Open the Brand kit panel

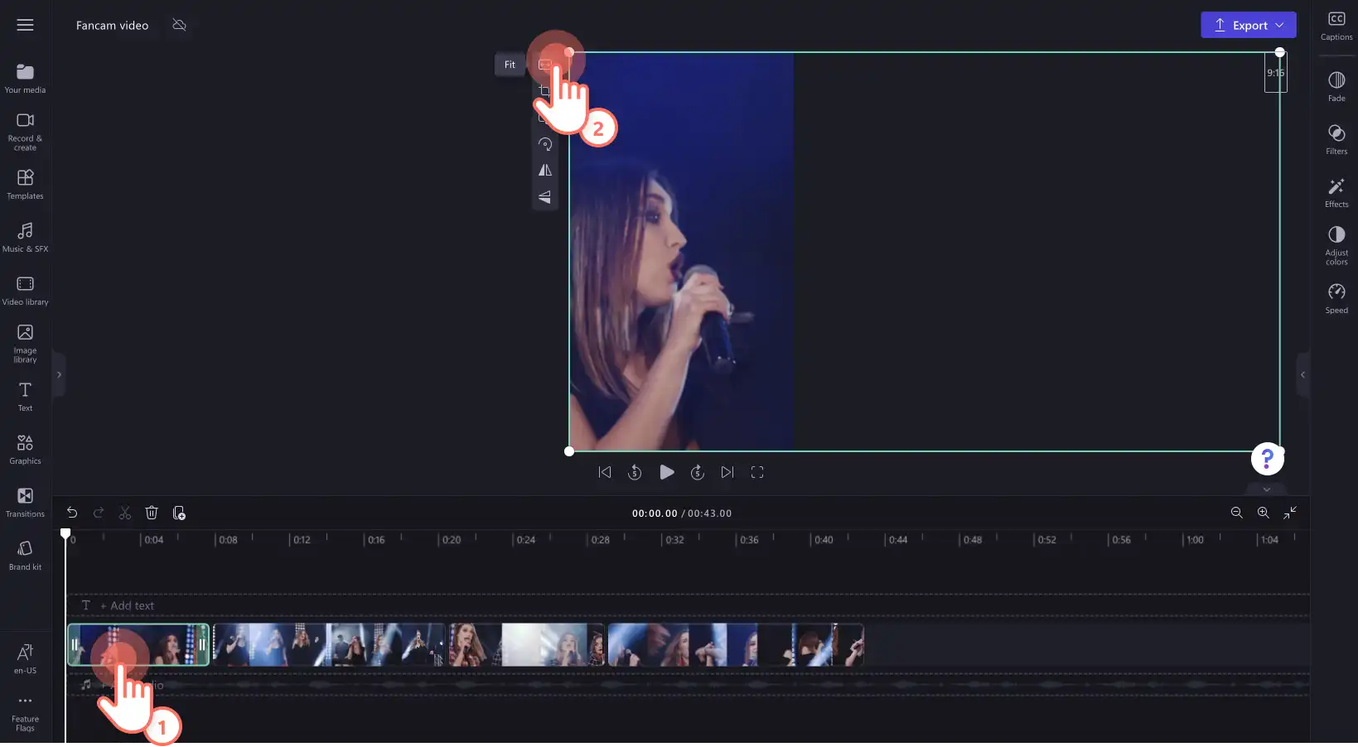coord(25,556)
